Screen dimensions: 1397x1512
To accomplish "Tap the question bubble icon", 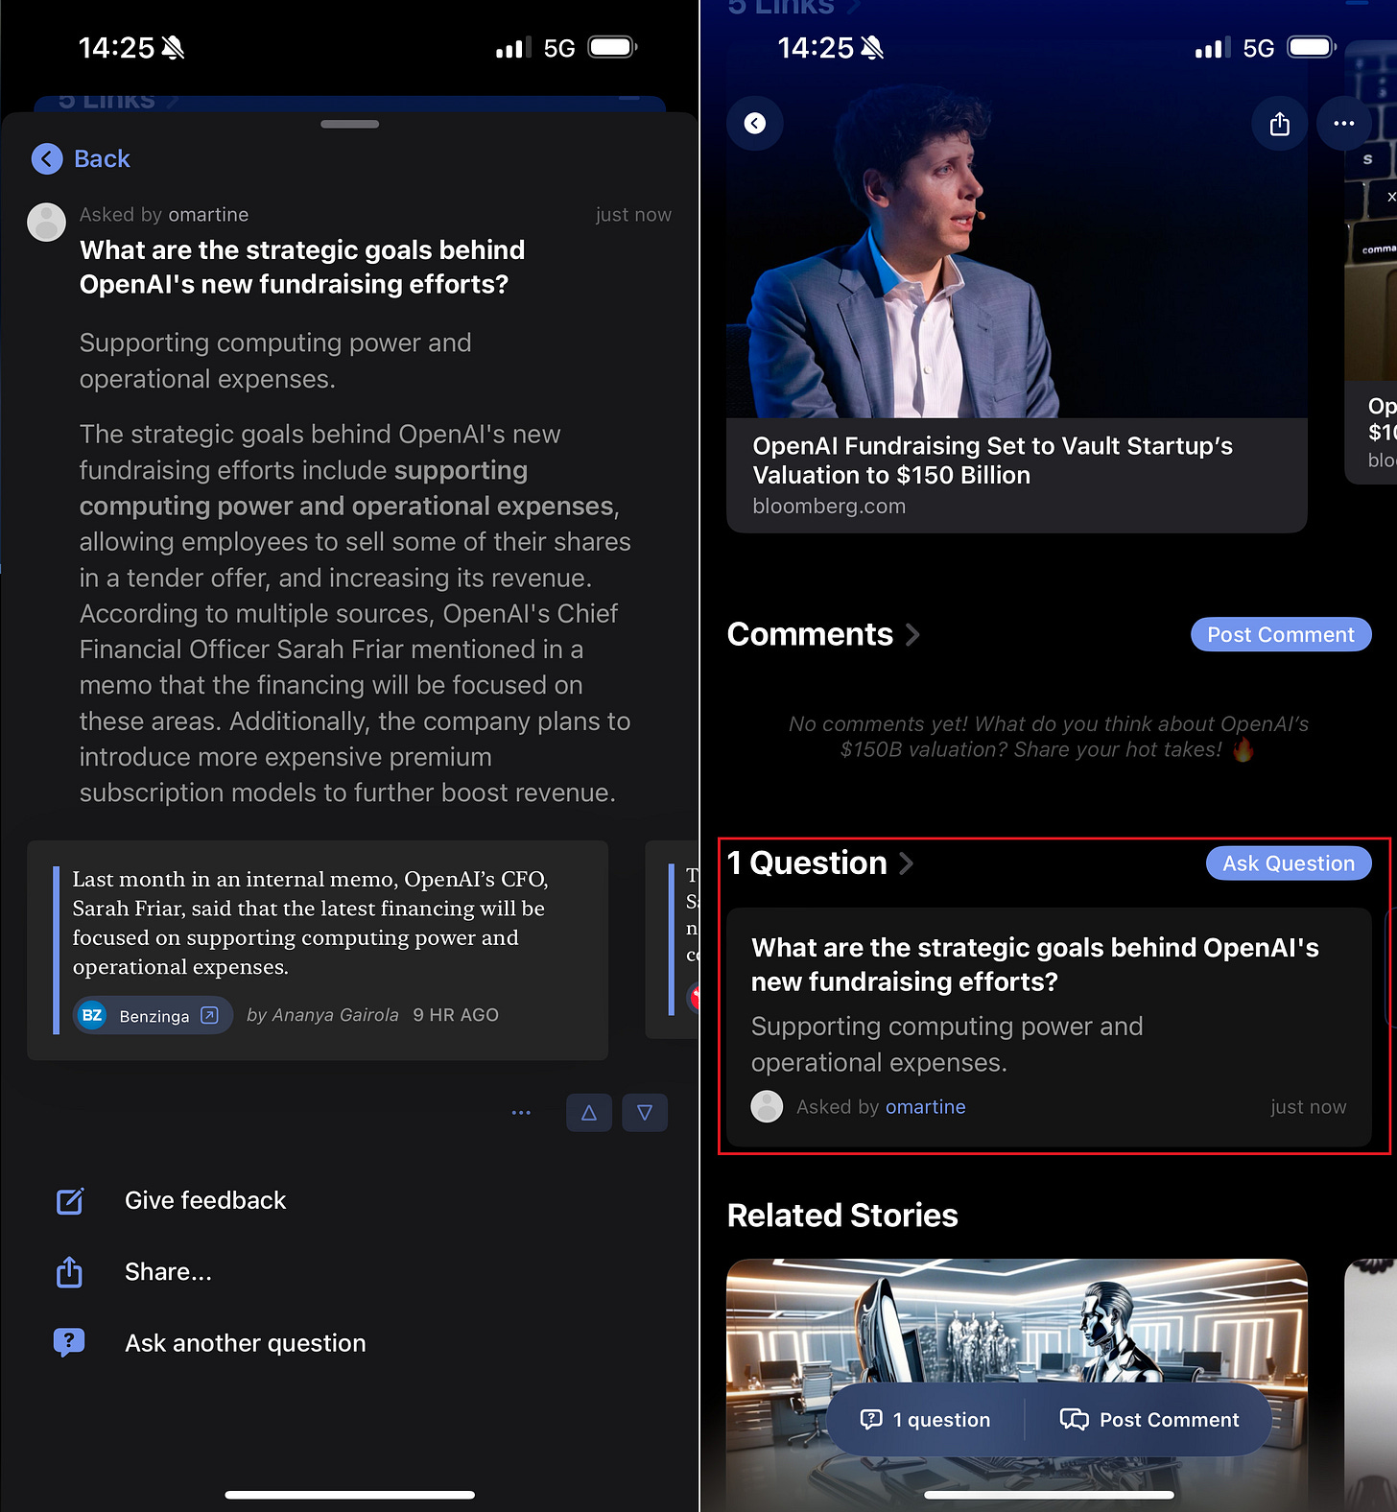I will tap(69, 1343).
